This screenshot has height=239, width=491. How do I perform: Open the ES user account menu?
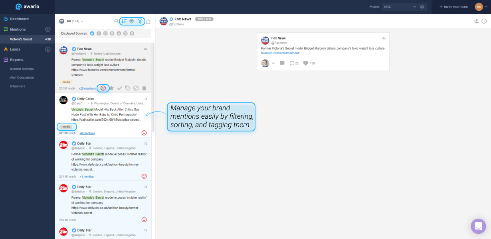481,7
